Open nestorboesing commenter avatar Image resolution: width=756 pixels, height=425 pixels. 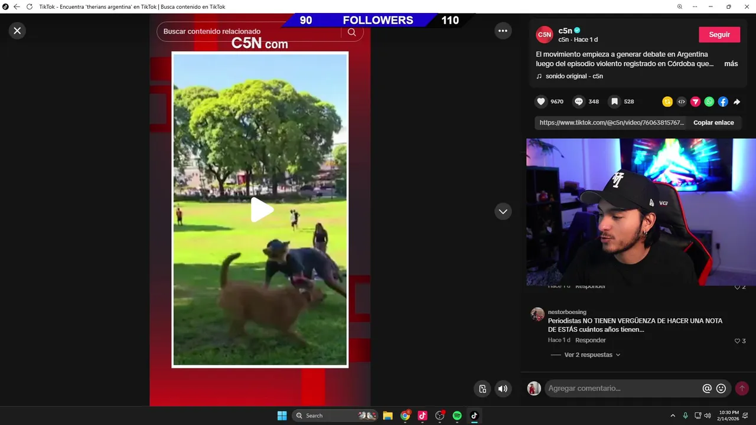(x=537, y=314)
